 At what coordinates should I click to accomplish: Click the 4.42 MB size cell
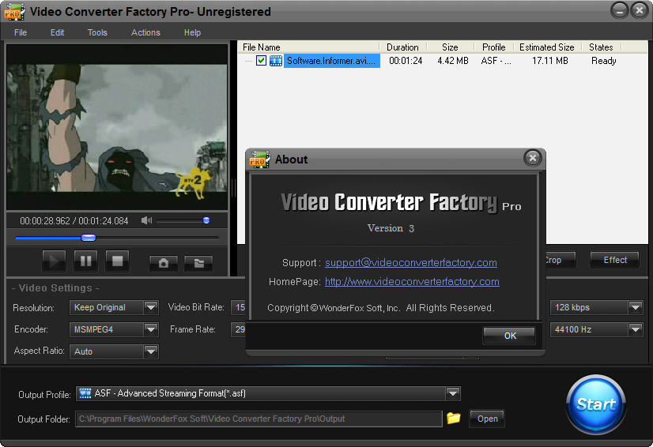[x=453, y=61]
